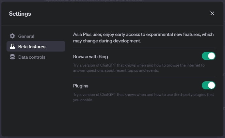Open the General settings tab
225x138 pixels.
point(26,36)
